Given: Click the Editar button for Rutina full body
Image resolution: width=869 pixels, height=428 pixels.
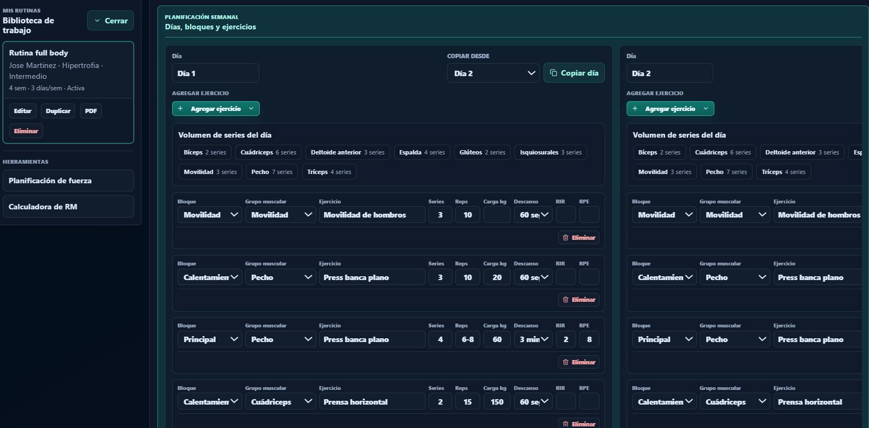Looking at the screenshot, I should [23, 111].
